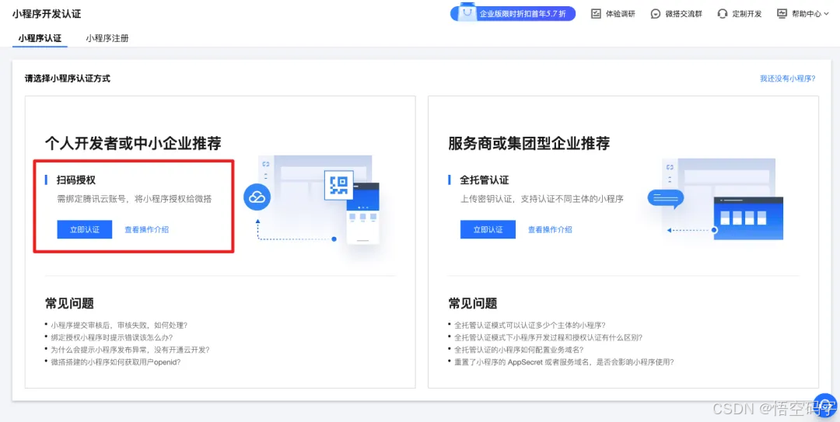Open the 我还没有小程序? link
Screen dimensions: 840x422
(x=787, y=78)
